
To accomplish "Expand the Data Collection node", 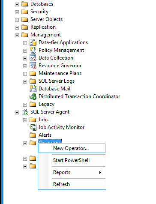I will (25, 58).
